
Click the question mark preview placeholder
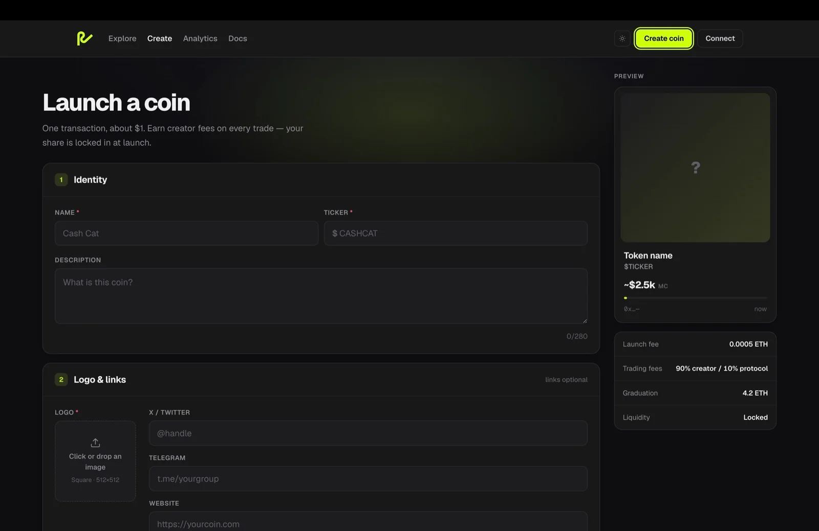(695, 168)
